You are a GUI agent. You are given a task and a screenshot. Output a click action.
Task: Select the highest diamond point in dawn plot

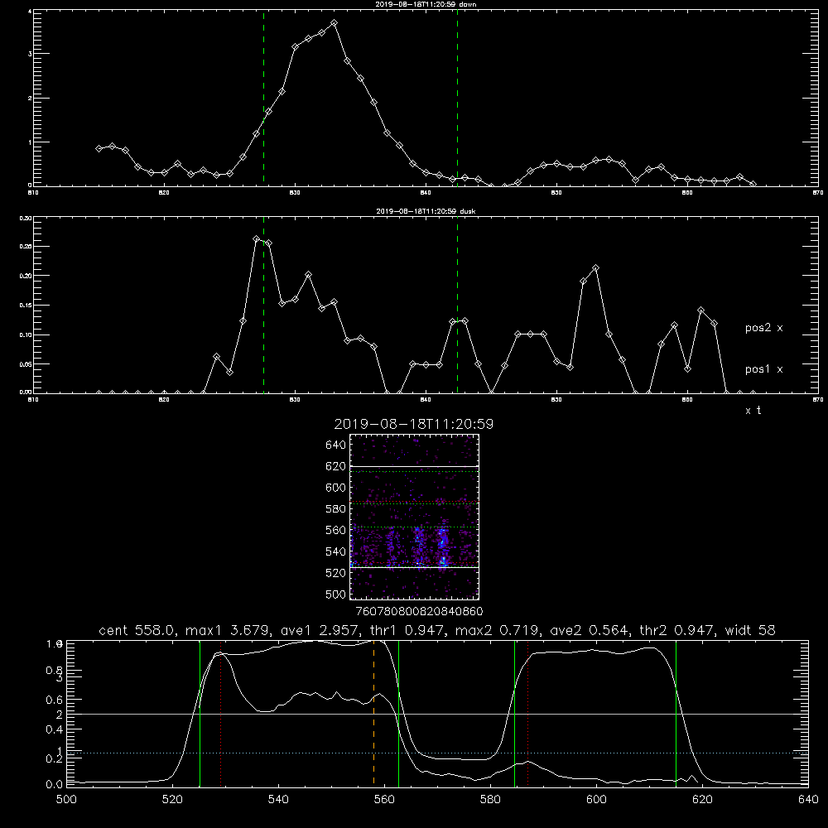pos(334,23)
